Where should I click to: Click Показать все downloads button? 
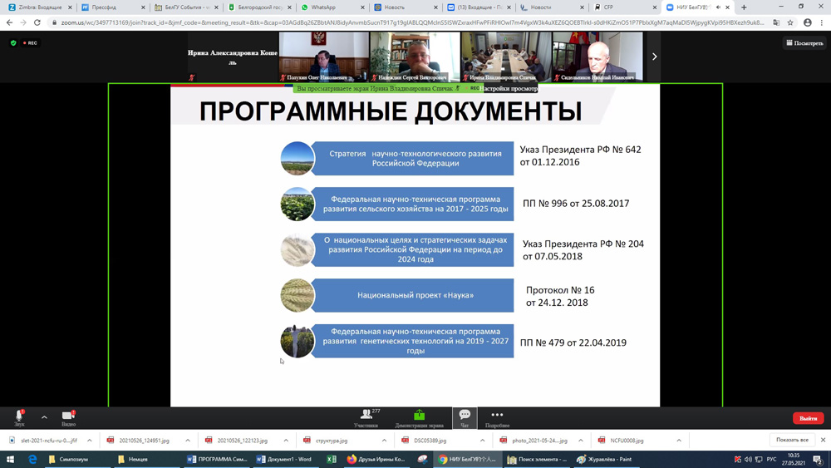pos(791,440)
